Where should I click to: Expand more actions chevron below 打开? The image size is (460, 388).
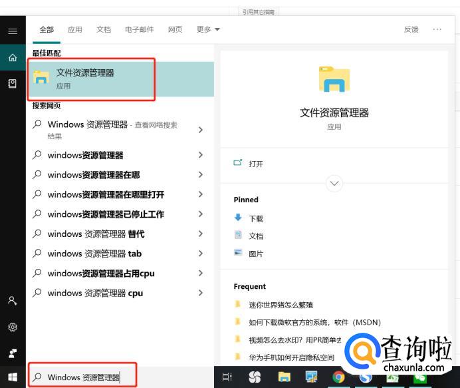point(334,184)
